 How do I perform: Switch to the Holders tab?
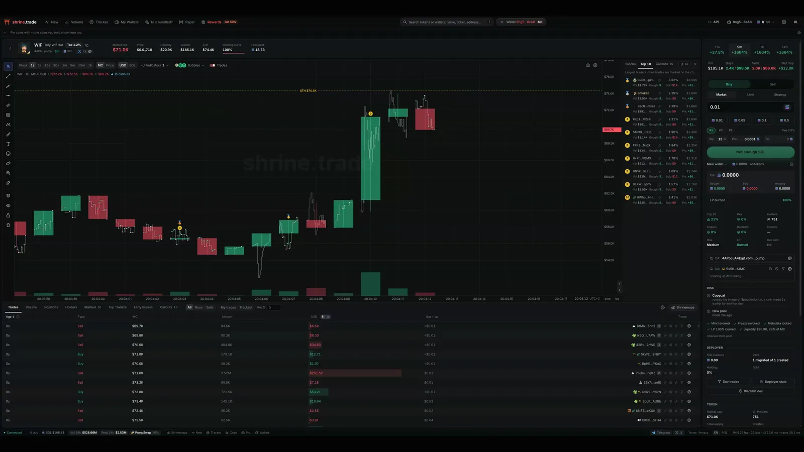coord(71,307)
